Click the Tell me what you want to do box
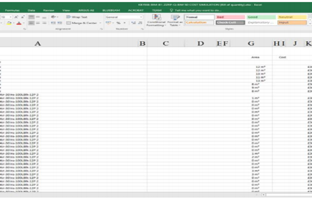This screenshot has height=200, width=312. [x=196, y=10]
